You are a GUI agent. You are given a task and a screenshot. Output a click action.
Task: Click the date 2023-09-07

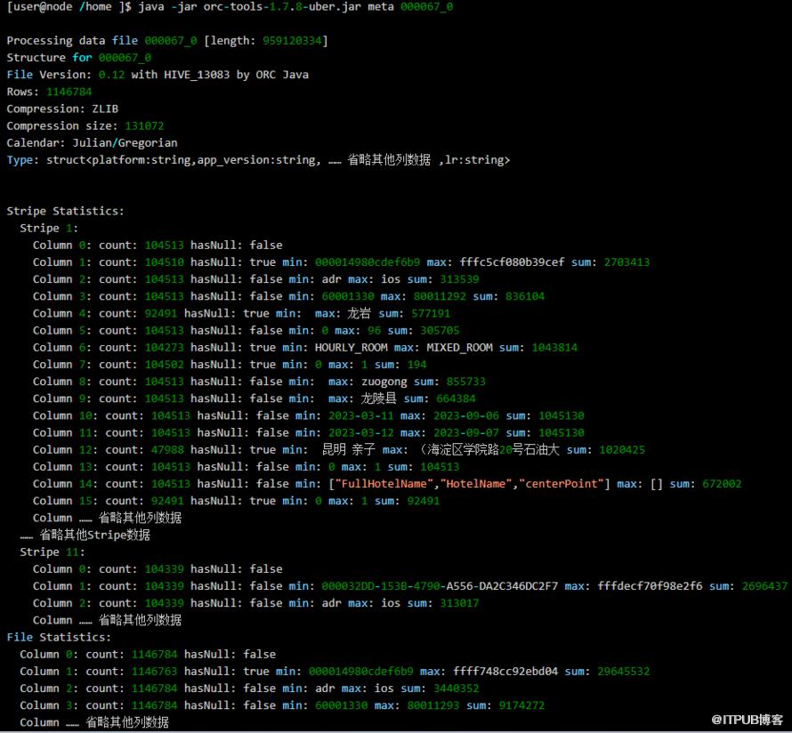(x=457, y=432)
